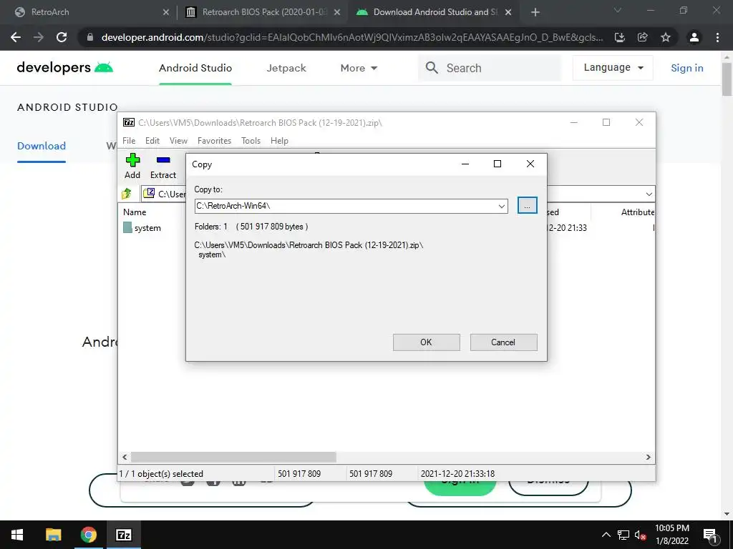Open the 7-Zip Help menu

coord(279,141)
